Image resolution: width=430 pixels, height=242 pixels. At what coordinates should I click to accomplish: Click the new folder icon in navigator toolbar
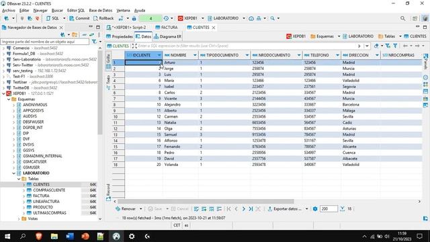coord(75,34)
